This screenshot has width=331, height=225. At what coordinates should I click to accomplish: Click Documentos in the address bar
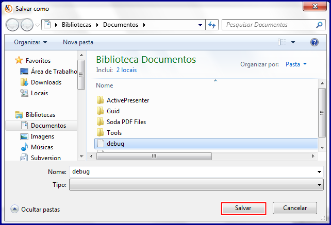click(121, 25)
